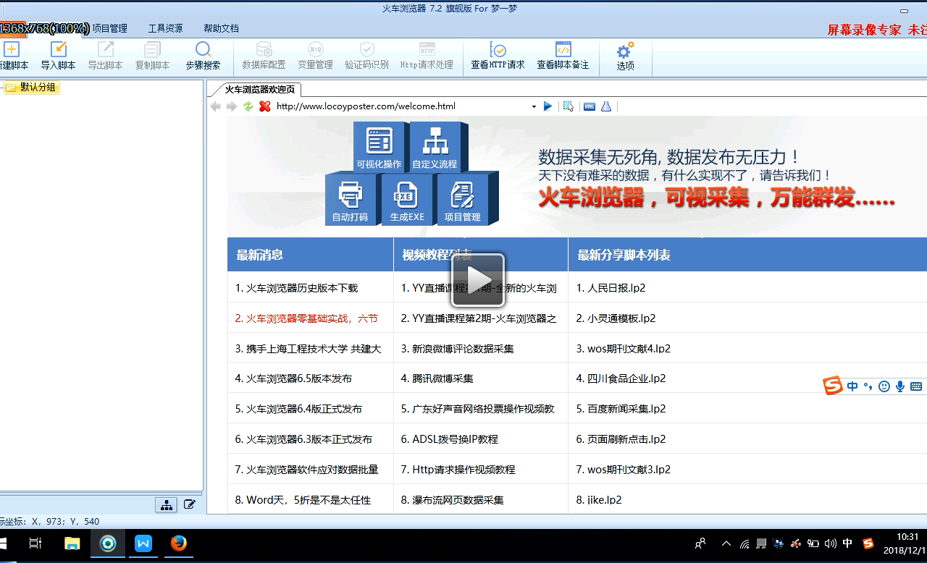This screenshot has height=563, width=927.
Task: Click Sogou IME emoji smiley icon
Action: pos(884,386)
